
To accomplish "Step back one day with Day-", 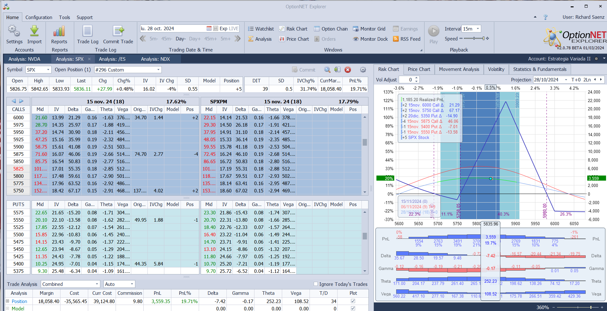I will point(181,39).
